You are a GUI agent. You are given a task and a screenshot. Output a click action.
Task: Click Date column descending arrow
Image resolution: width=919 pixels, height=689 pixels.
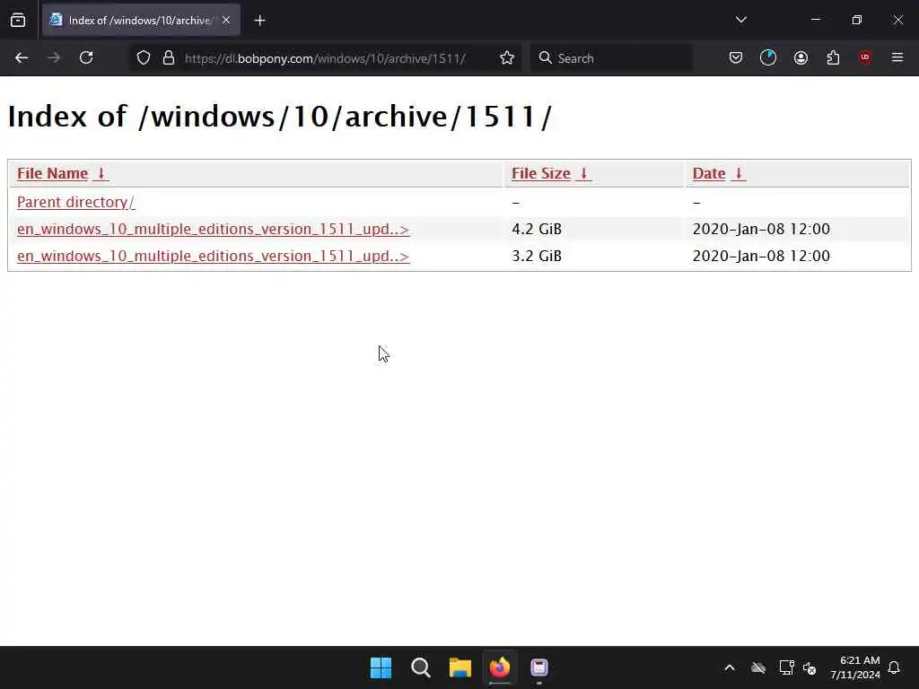click(x=739, y=173)
